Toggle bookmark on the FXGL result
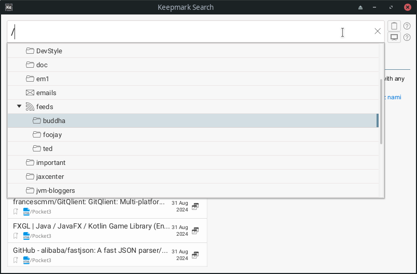This screenshot has height=274, width=417. (16, 235)
